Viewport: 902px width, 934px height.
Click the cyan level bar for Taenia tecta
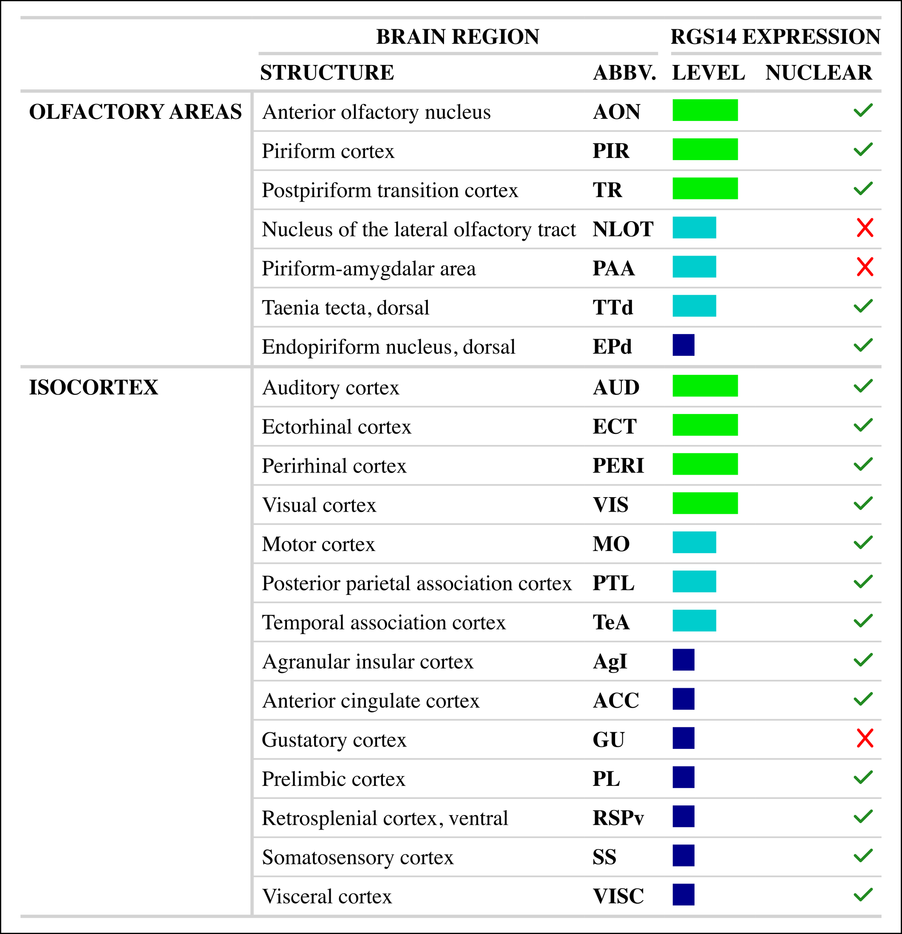(x=694, y=306)
